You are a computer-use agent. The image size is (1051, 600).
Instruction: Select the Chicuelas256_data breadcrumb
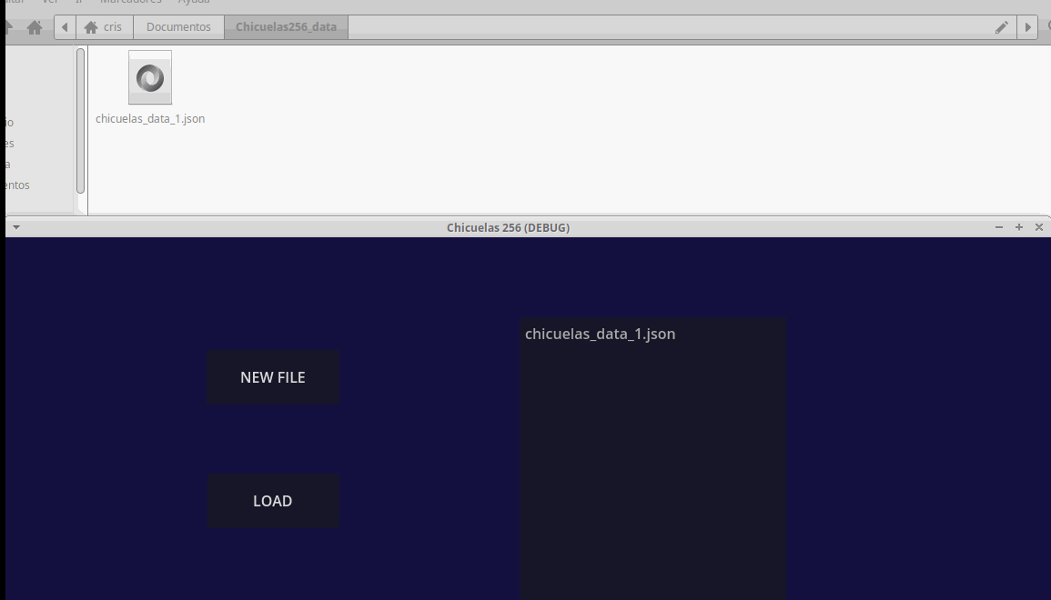tap(287, 27)
